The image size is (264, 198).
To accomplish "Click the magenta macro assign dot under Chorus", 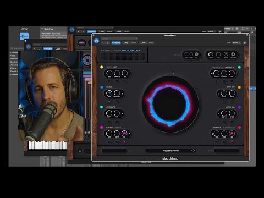I will [x=125, y=142].
